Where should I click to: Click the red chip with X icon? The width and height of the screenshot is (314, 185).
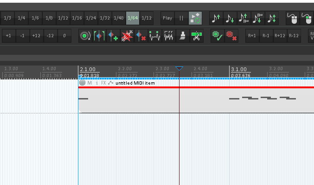tap(231, 36)
